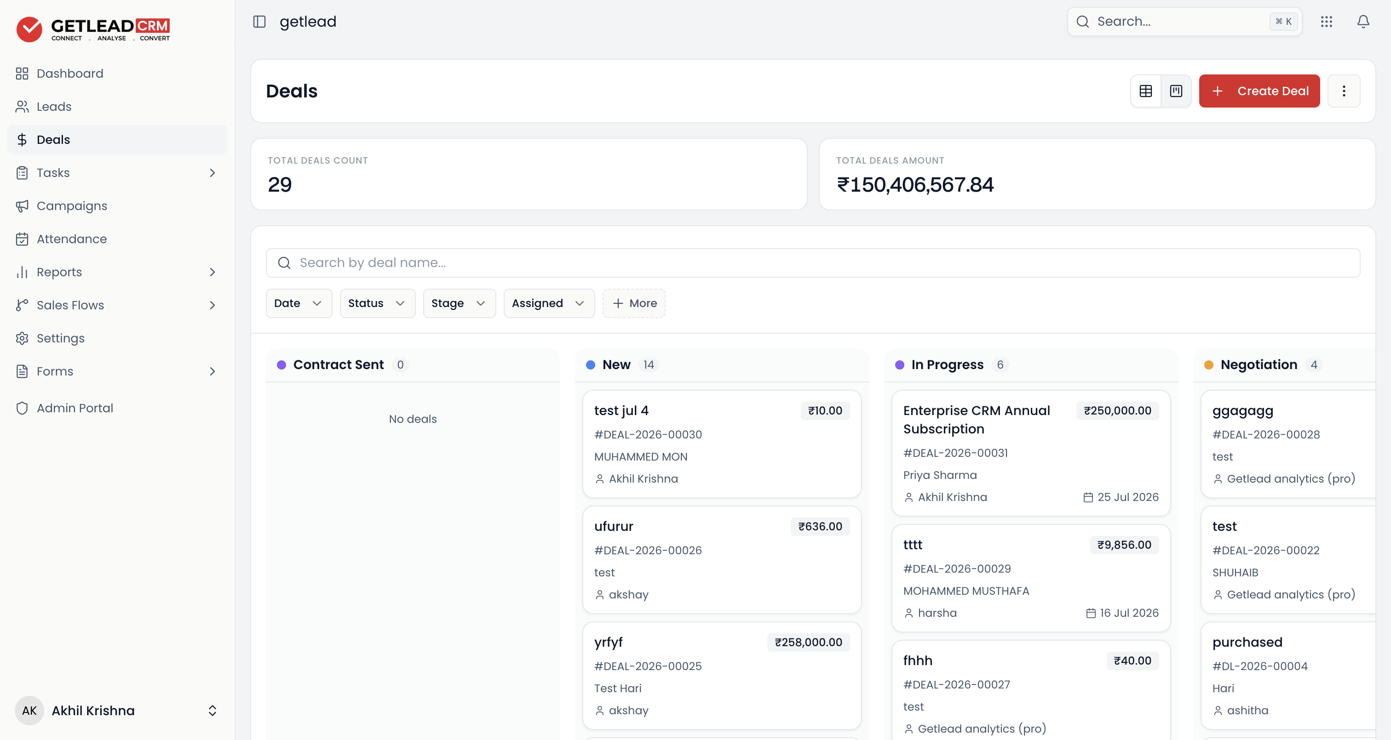Open the Assigned filter dropdown
This screenshot has width=1391, height=740.
(x=549, y=303)
